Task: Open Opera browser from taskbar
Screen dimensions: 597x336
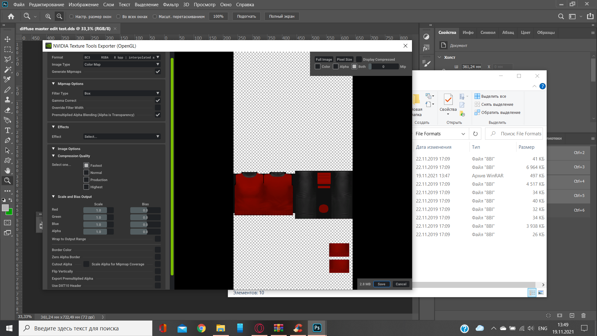Action: pyautogui.click(x=259, y=328)
